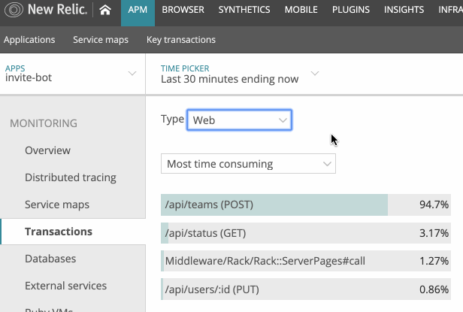Switch to the BROWSER tab
Viewport: 463px width, 312px height.
[183, 10]
